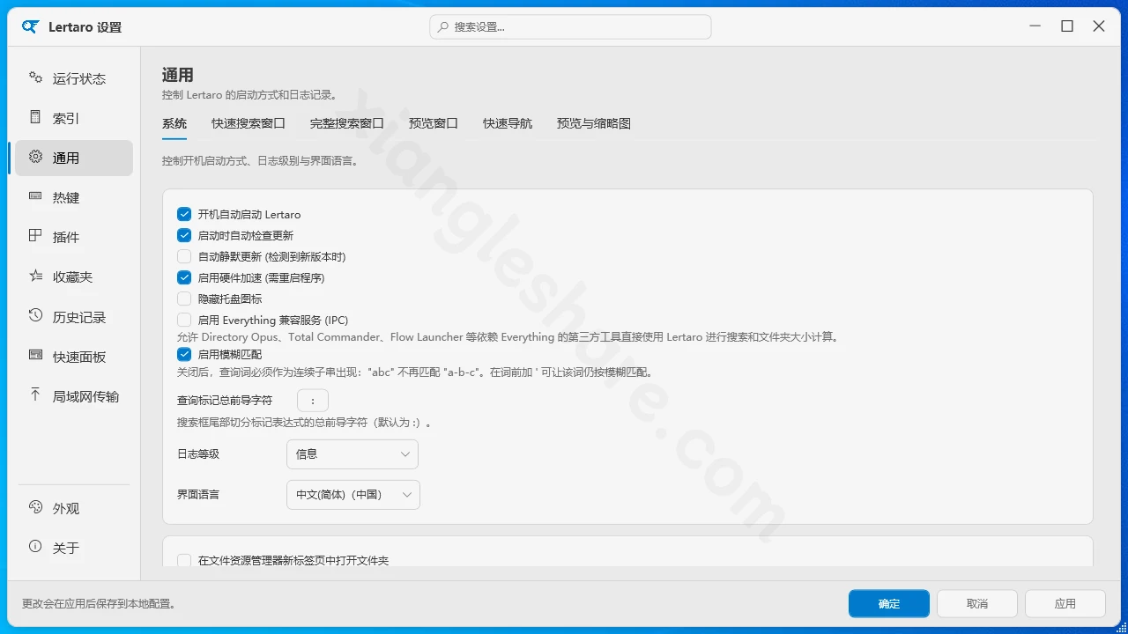Click the 局域网传输 upload icon

point(35,394)
